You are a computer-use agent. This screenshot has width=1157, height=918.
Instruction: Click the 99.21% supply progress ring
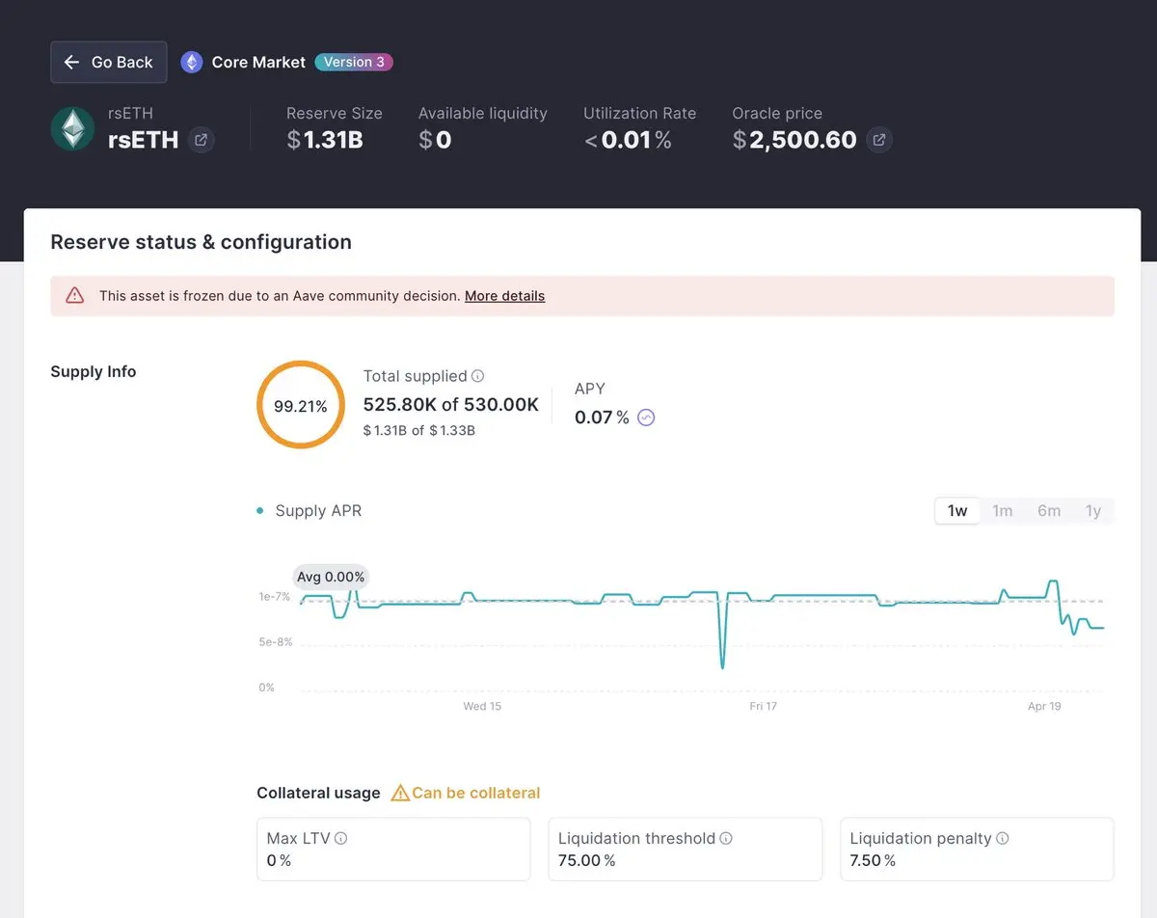(301, 405)
